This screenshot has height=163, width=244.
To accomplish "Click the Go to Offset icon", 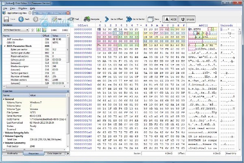I will click(x=107, y=19).
